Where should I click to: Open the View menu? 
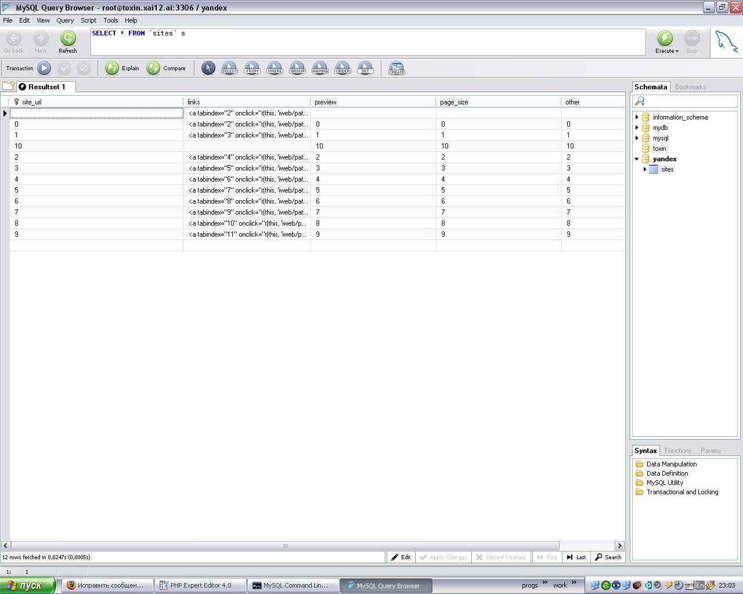(x=43, y=20)
